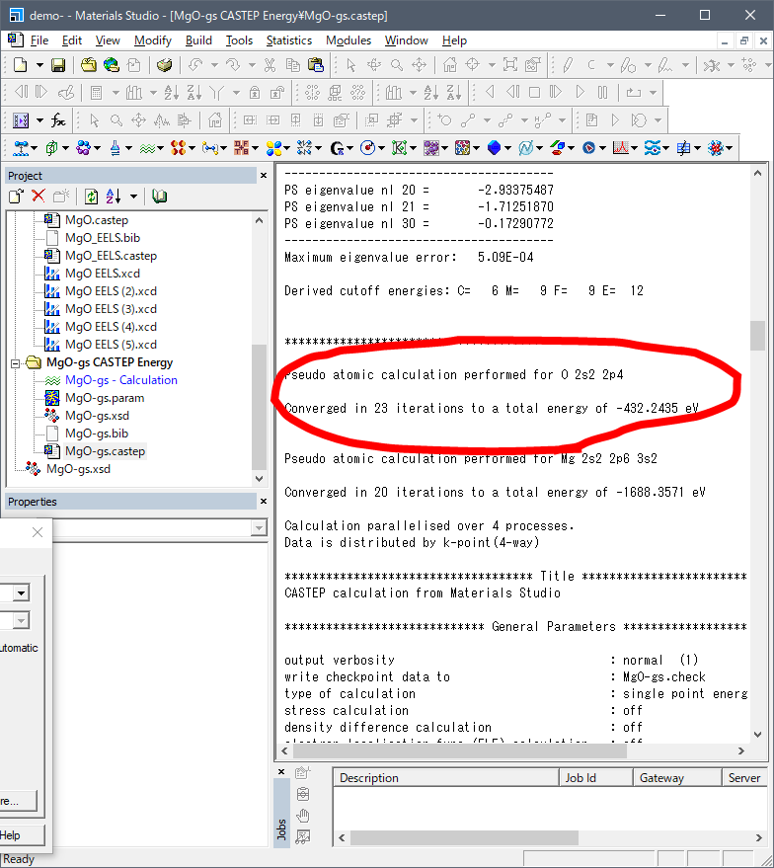Open the Gaussian module G icon
The width and height of the screenshot is (774, 868).
pos(337,148)
